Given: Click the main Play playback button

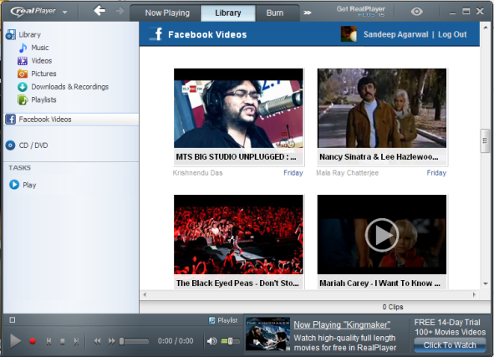Looking at the screenshot, I should point(15,341).
